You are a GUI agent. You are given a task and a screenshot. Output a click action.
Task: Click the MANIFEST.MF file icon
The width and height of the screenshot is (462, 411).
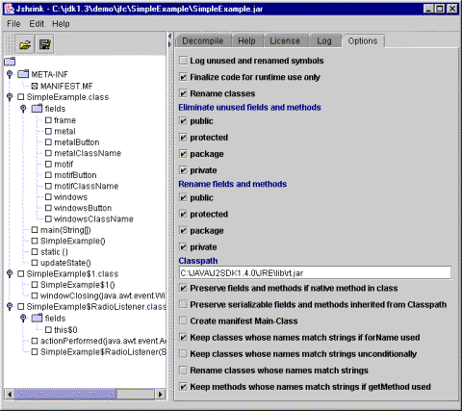pos(35,86)
